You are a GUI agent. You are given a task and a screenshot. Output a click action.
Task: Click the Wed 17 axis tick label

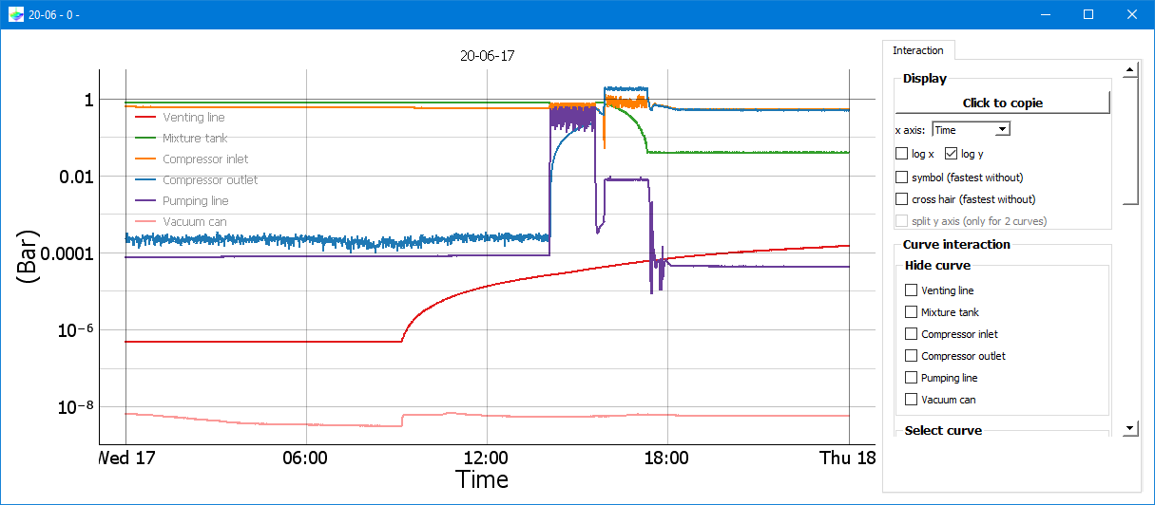[126, 458]
